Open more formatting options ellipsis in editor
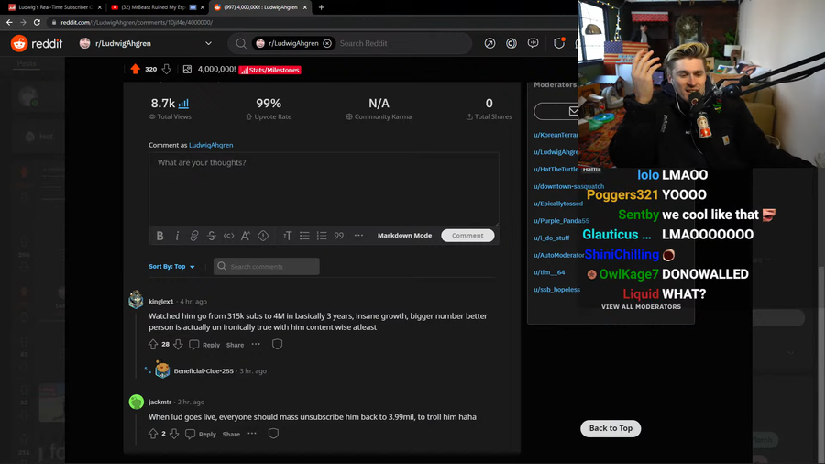This screenshot has height=464, width=825. [x=358, y=236]
